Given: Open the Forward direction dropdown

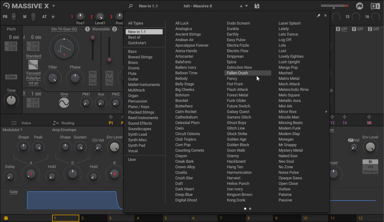Looking at the screenshot, I should pos(34,73).
